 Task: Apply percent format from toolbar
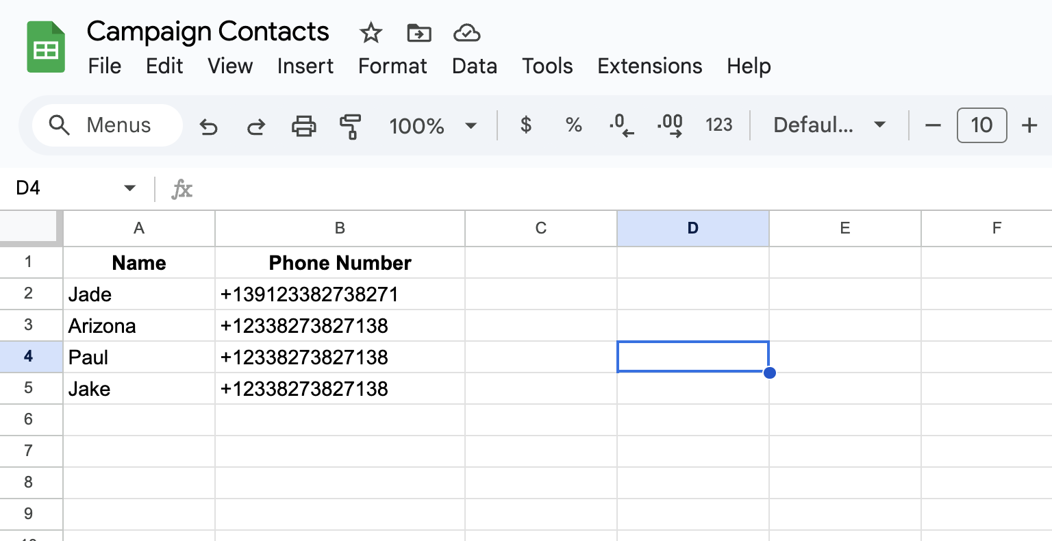pyautogui.click(x=573, y=125)
